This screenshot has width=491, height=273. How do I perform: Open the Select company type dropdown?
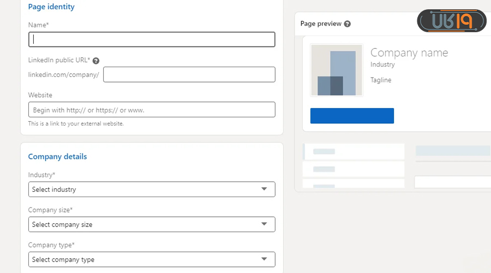[152, 259]
